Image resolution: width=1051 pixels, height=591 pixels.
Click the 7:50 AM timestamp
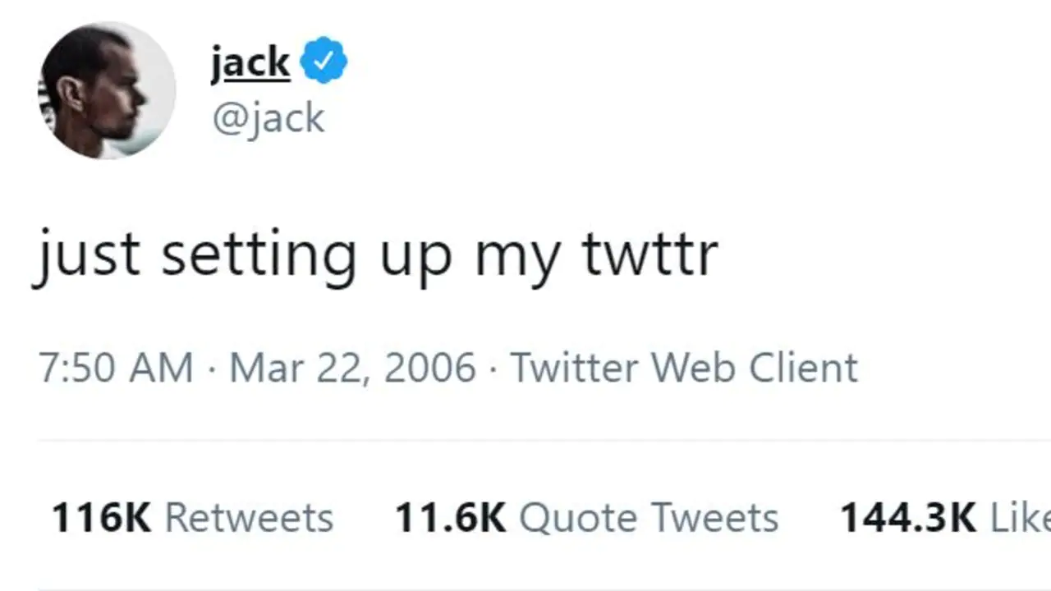[x=115, y=368]
